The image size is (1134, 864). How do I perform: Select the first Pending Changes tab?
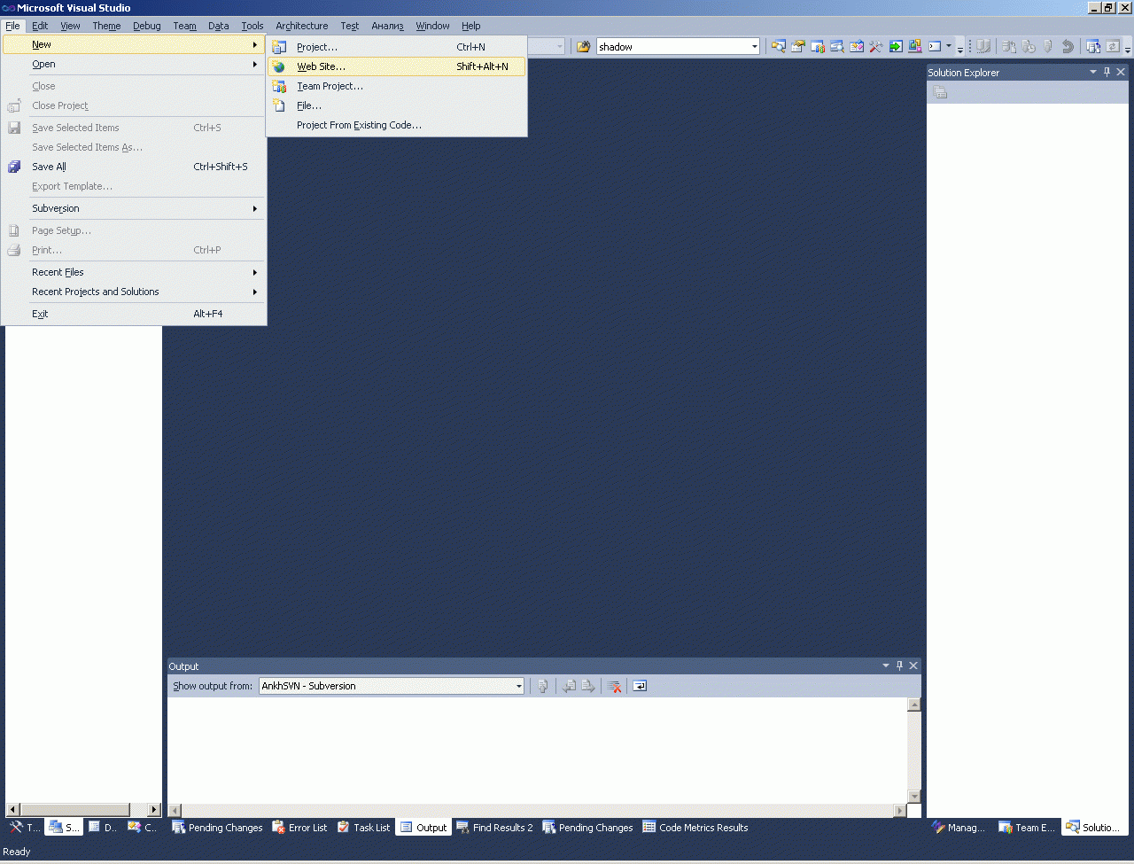click(x=217, y=828)
